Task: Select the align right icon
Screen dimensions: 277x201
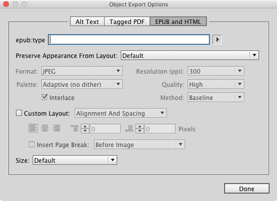Action: 57,128
